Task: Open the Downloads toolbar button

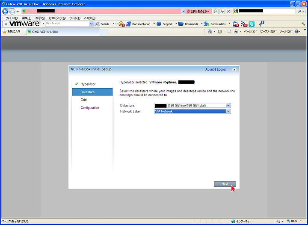Action: [x=188, y=24]
